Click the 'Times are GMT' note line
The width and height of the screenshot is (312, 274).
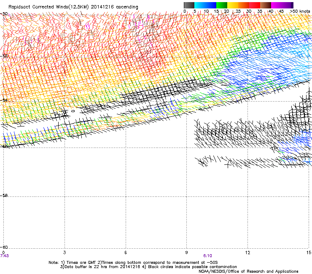click(133, 263)
